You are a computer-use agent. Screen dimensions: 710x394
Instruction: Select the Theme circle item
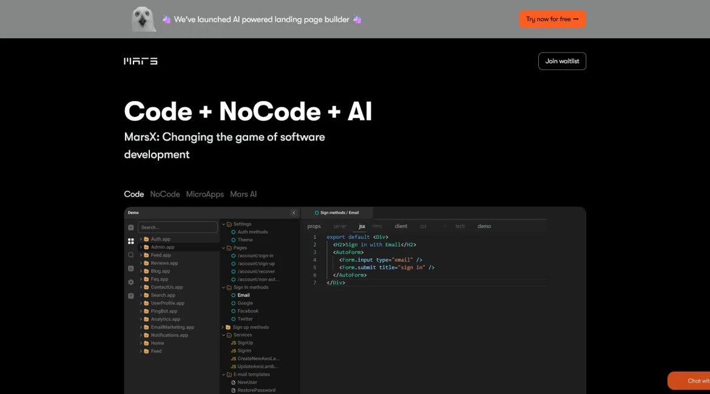tap(242, 240)
